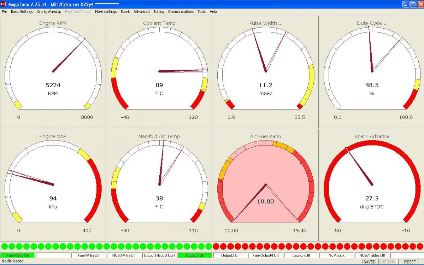Click the Fan/Output4 Off indicator
The image size is (424, 265).
266,255
